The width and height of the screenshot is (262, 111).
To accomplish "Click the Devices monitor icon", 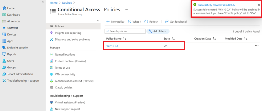I will [4, 34].
